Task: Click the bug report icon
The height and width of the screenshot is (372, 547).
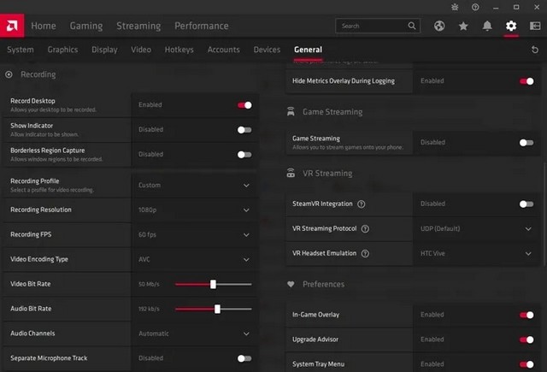Action: tap(455, 7)
